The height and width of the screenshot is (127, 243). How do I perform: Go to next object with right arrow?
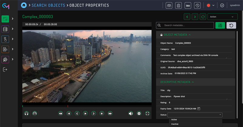[195, 17]
